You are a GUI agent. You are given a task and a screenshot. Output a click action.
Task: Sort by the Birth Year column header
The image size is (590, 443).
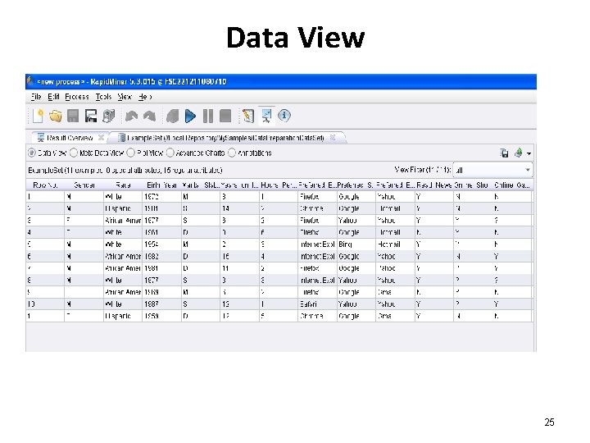click(161, 185)
